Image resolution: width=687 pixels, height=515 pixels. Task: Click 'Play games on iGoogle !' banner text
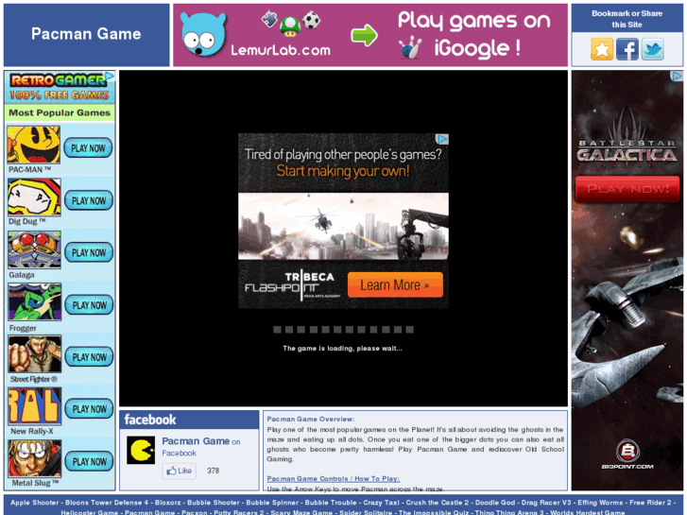pos(474,35)
